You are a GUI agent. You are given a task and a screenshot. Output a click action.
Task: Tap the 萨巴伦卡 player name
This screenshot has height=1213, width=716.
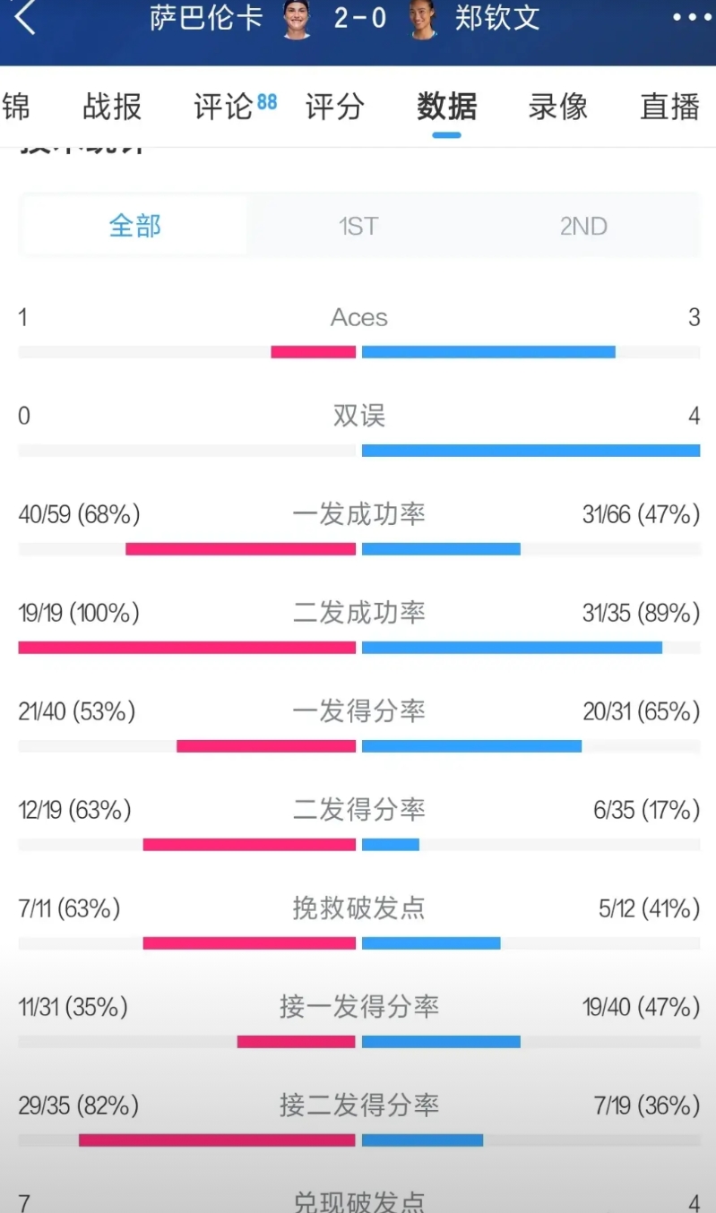[206, 17]
